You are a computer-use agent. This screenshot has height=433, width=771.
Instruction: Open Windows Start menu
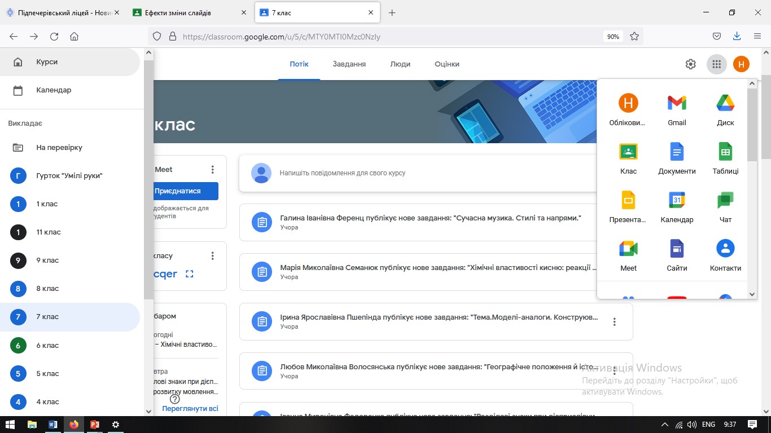(11, 425)
